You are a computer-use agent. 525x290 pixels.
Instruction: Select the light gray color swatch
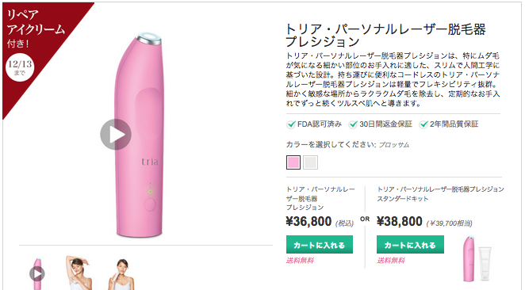310,162
